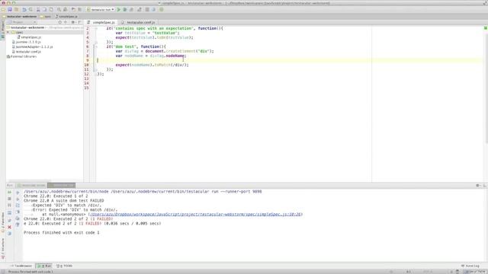Click the code analysis status indicator

[x=485, y=28]
